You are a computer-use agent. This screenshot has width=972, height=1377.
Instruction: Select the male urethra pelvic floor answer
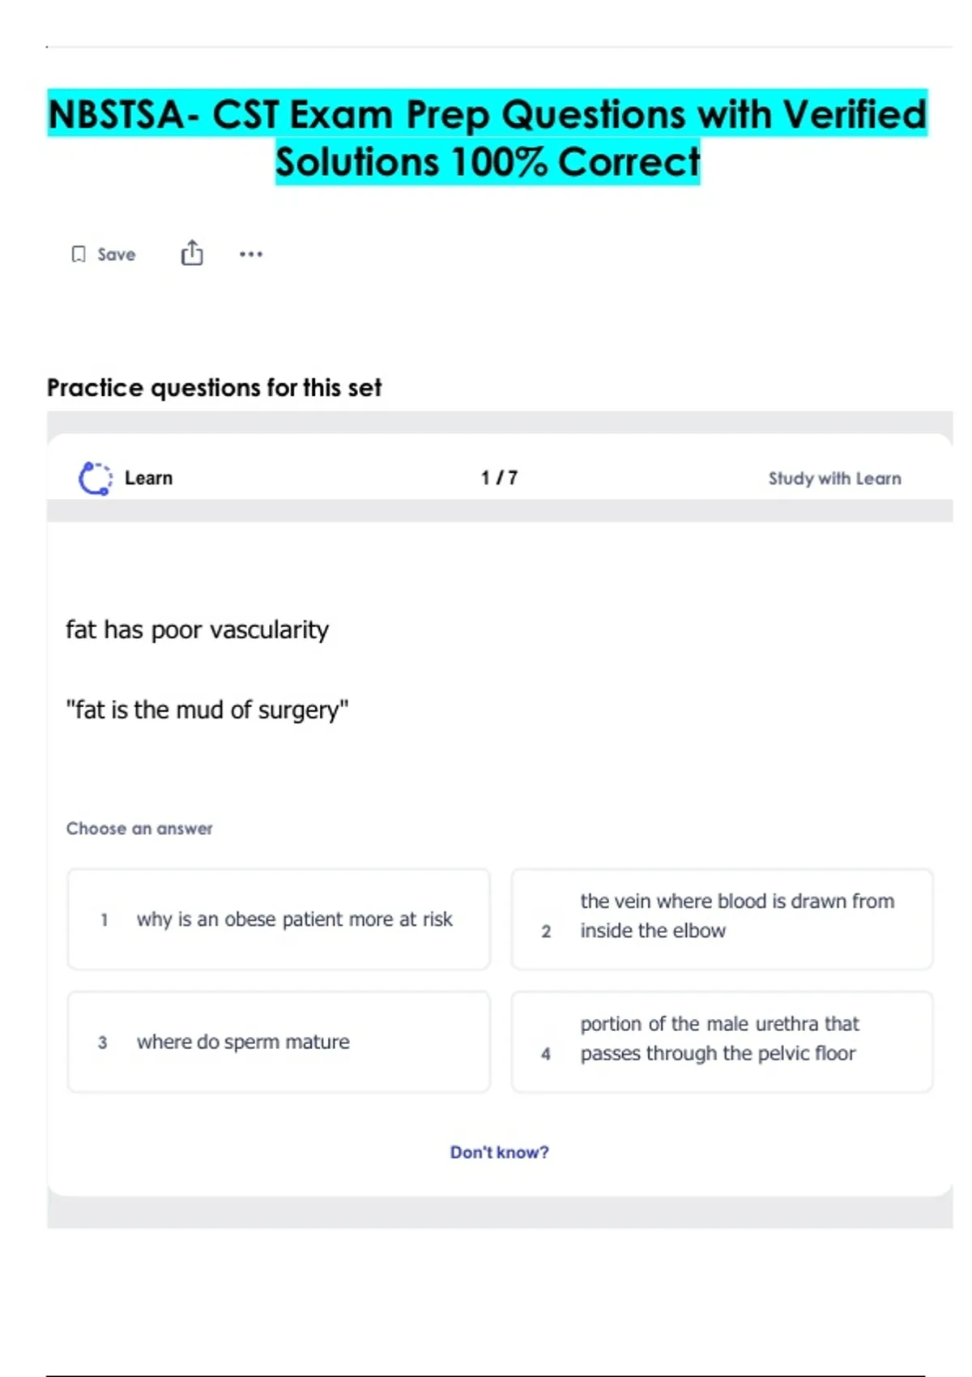(722, 1042)
